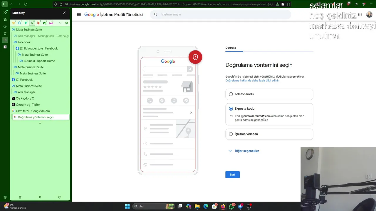Select the Doğrulama yöntemini seçin tab
The width and height of the screenshot is (376, 211).
point(41,117)
